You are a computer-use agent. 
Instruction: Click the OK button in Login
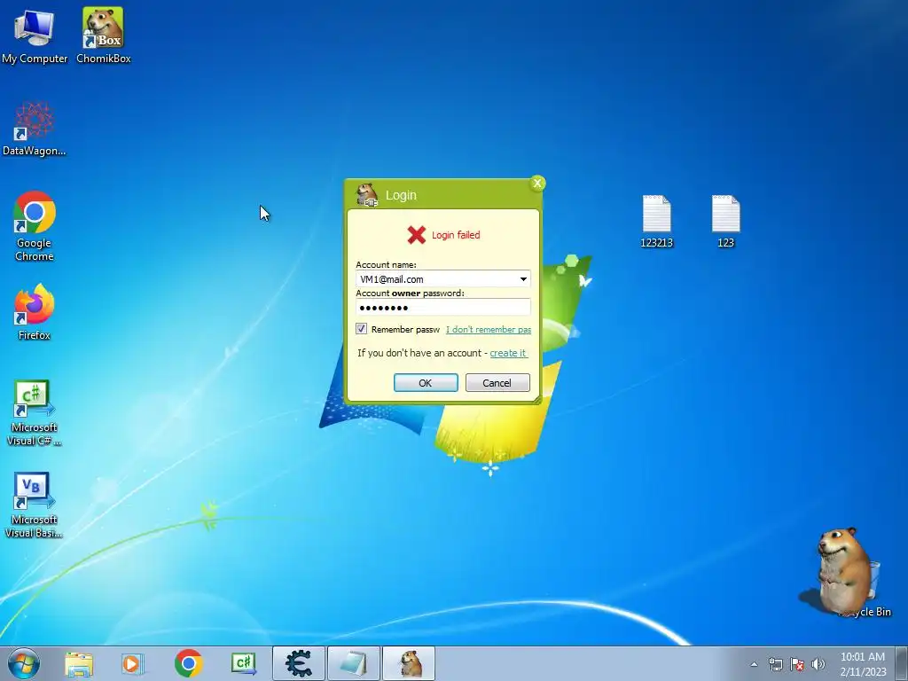coord(426,383)
